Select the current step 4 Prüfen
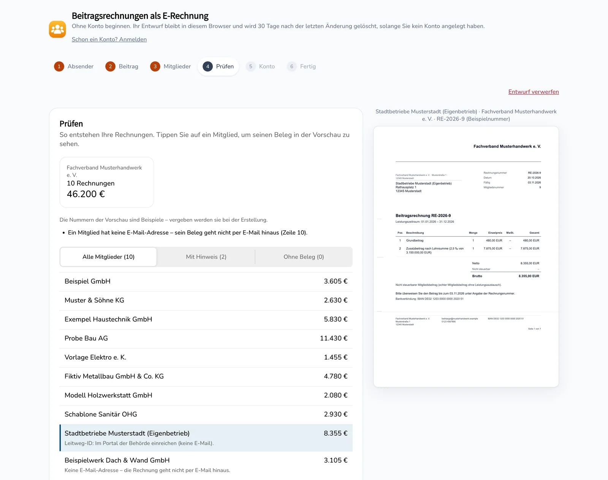 pyautogui.click(x=218, y=67)
